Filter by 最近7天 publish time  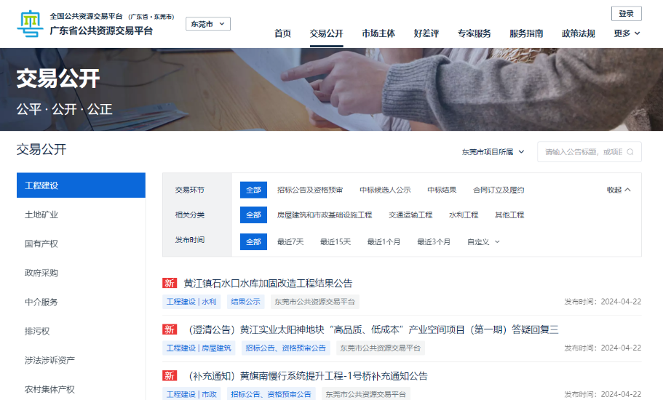click(x=290, y=242)
